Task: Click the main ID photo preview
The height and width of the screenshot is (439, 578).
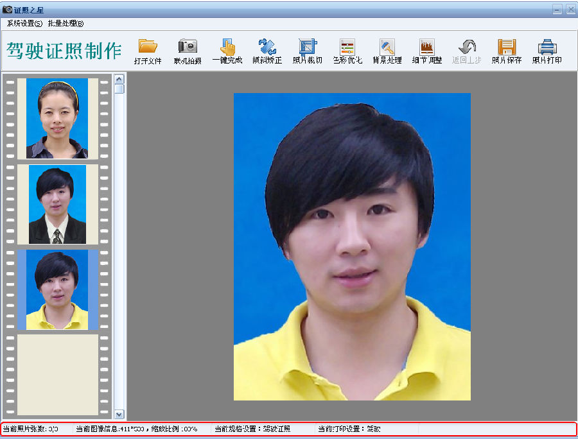Action: 352,246
